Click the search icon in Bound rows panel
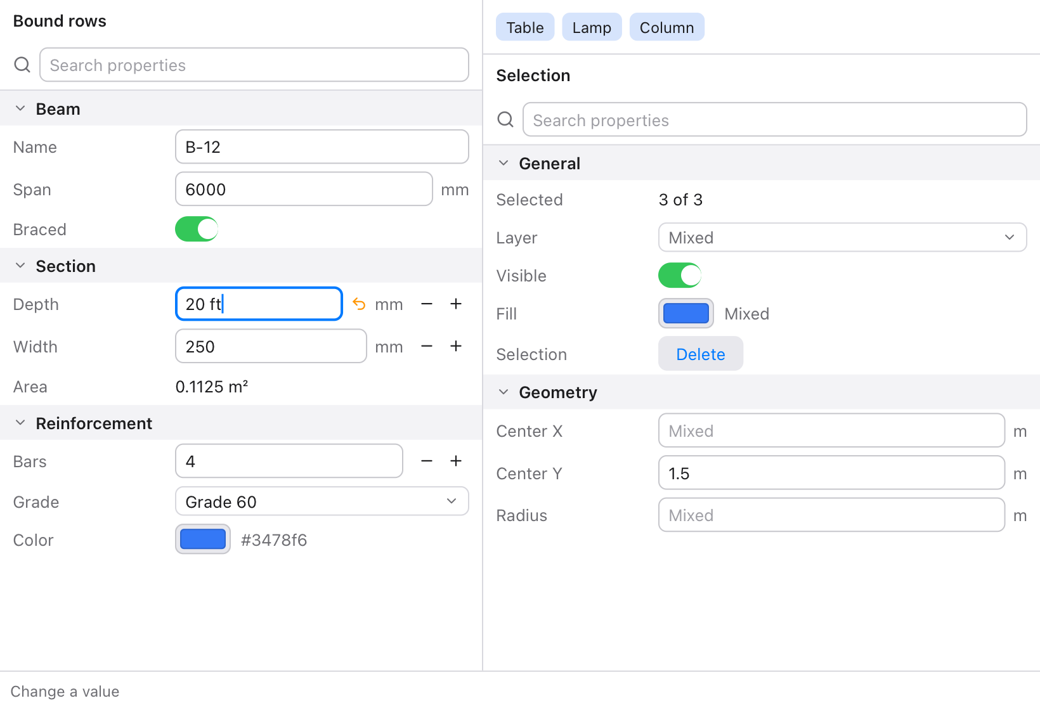The width and height of the screenshot is (1040, 710). pyautogui.click(x=22, y=65)
